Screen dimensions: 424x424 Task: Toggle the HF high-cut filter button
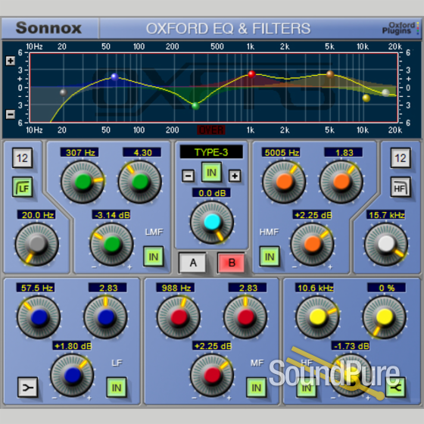click(x=401, y=187)
